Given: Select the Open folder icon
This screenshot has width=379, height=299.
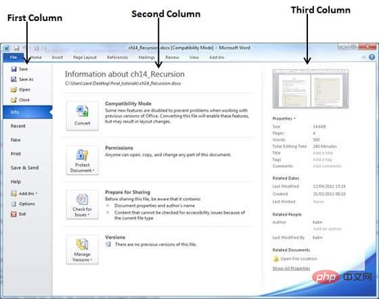Looking at the screenshot, I should click(14, 89).
